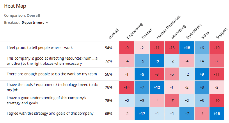The height and width of the screenshot is (123, 229).
Task: Open 'I agree with the strategy' question
Action: pyautogui.click(x=50, y=114)
